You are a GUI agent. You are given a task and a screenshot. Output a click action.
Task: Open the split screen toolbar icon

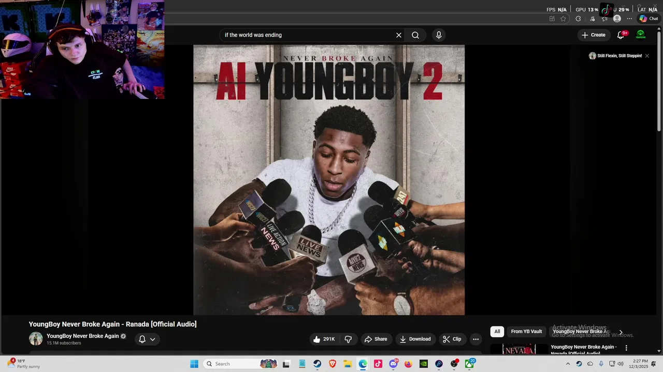click(552, 19)
